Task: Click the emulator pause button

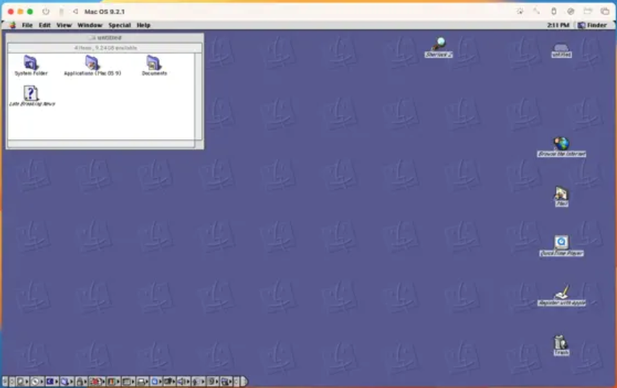Action: pos(61,12)
